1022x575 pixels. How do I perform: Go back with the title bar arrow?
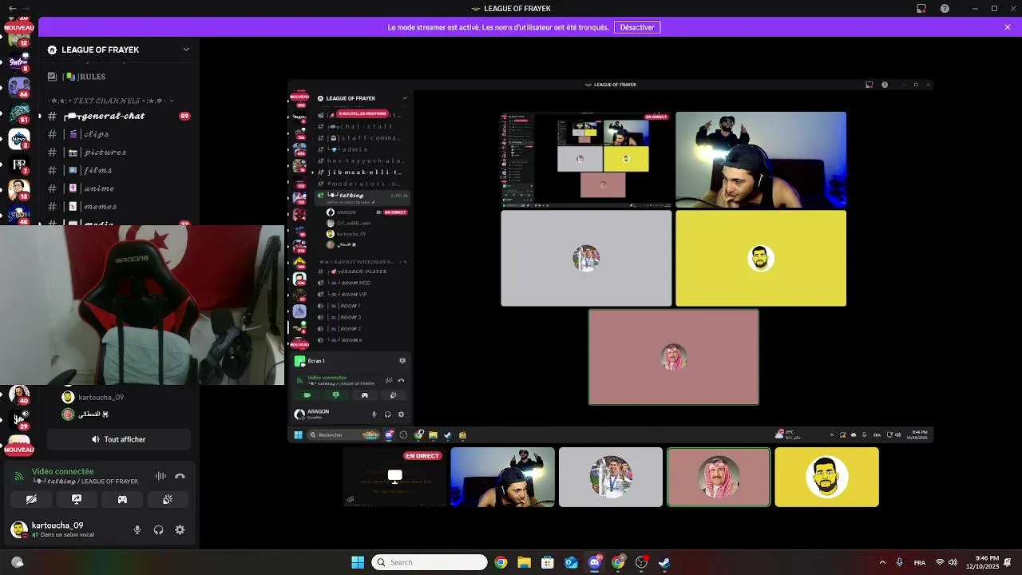[12, 9]
